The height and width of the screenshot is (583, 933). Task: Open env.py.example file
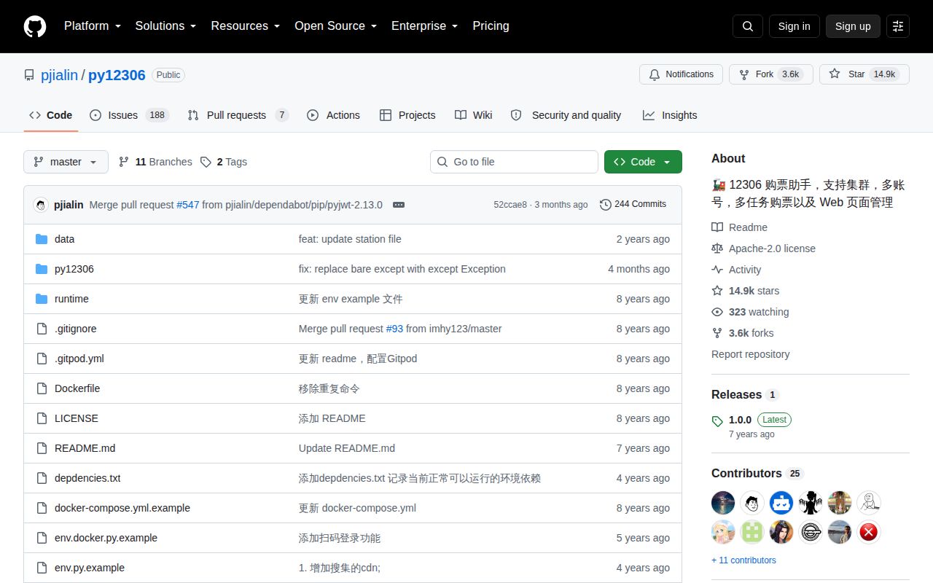click(x=90, y=568)
